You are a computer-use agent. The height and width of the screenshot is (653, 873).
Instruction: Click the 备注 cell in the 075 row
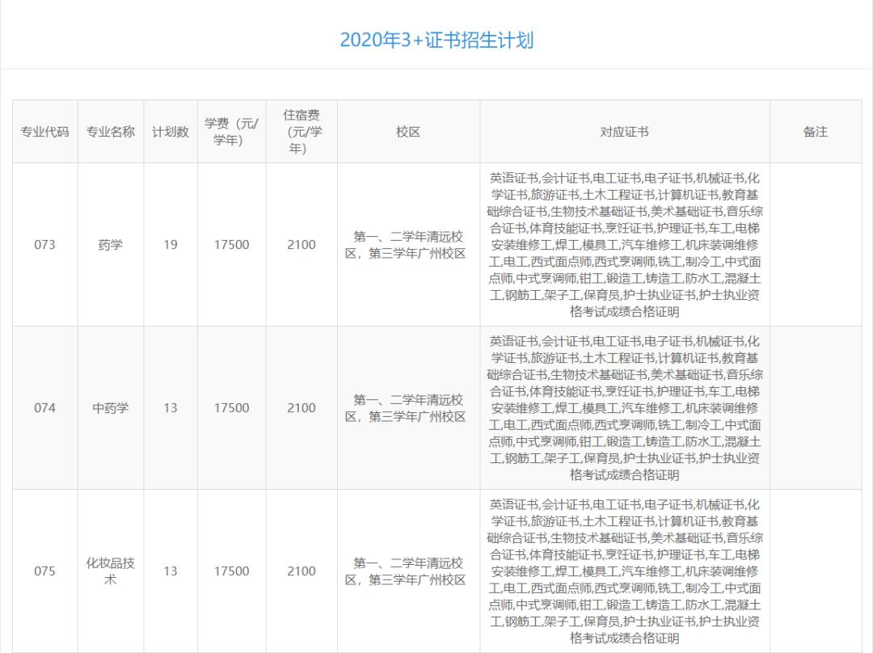click(x=817, y=571)
